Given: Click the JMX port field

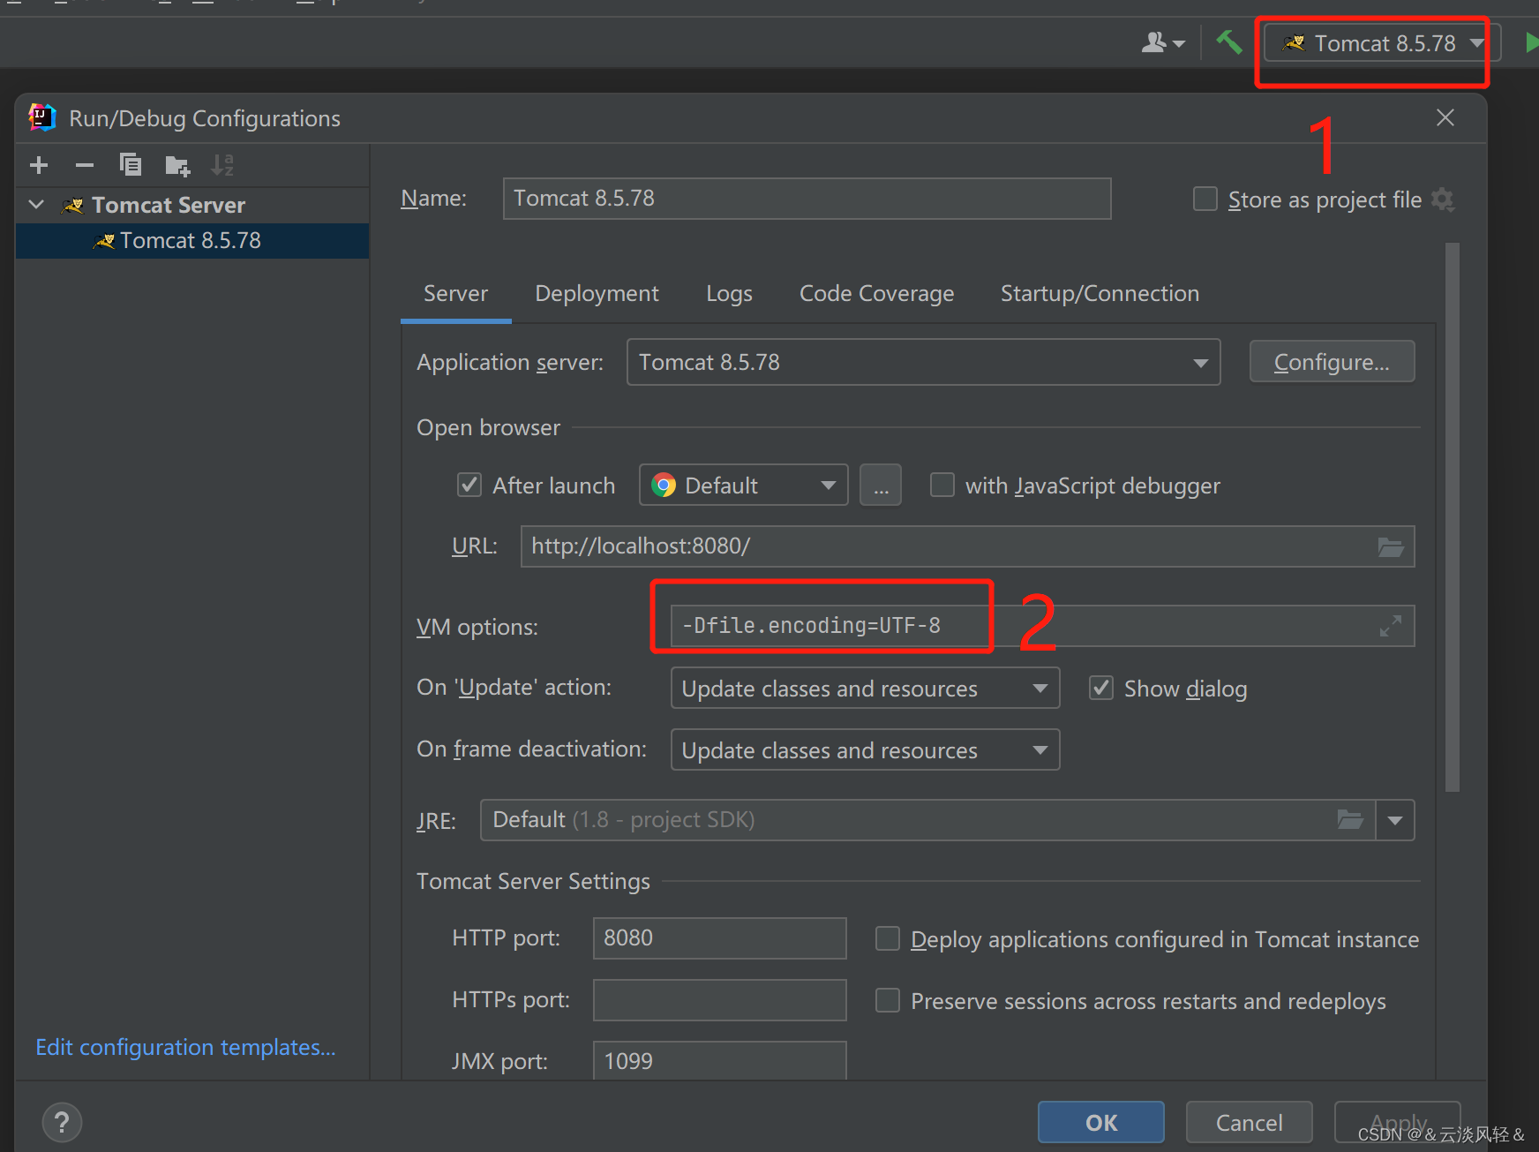Looking at the screenshot, I should click(719, 1059).
